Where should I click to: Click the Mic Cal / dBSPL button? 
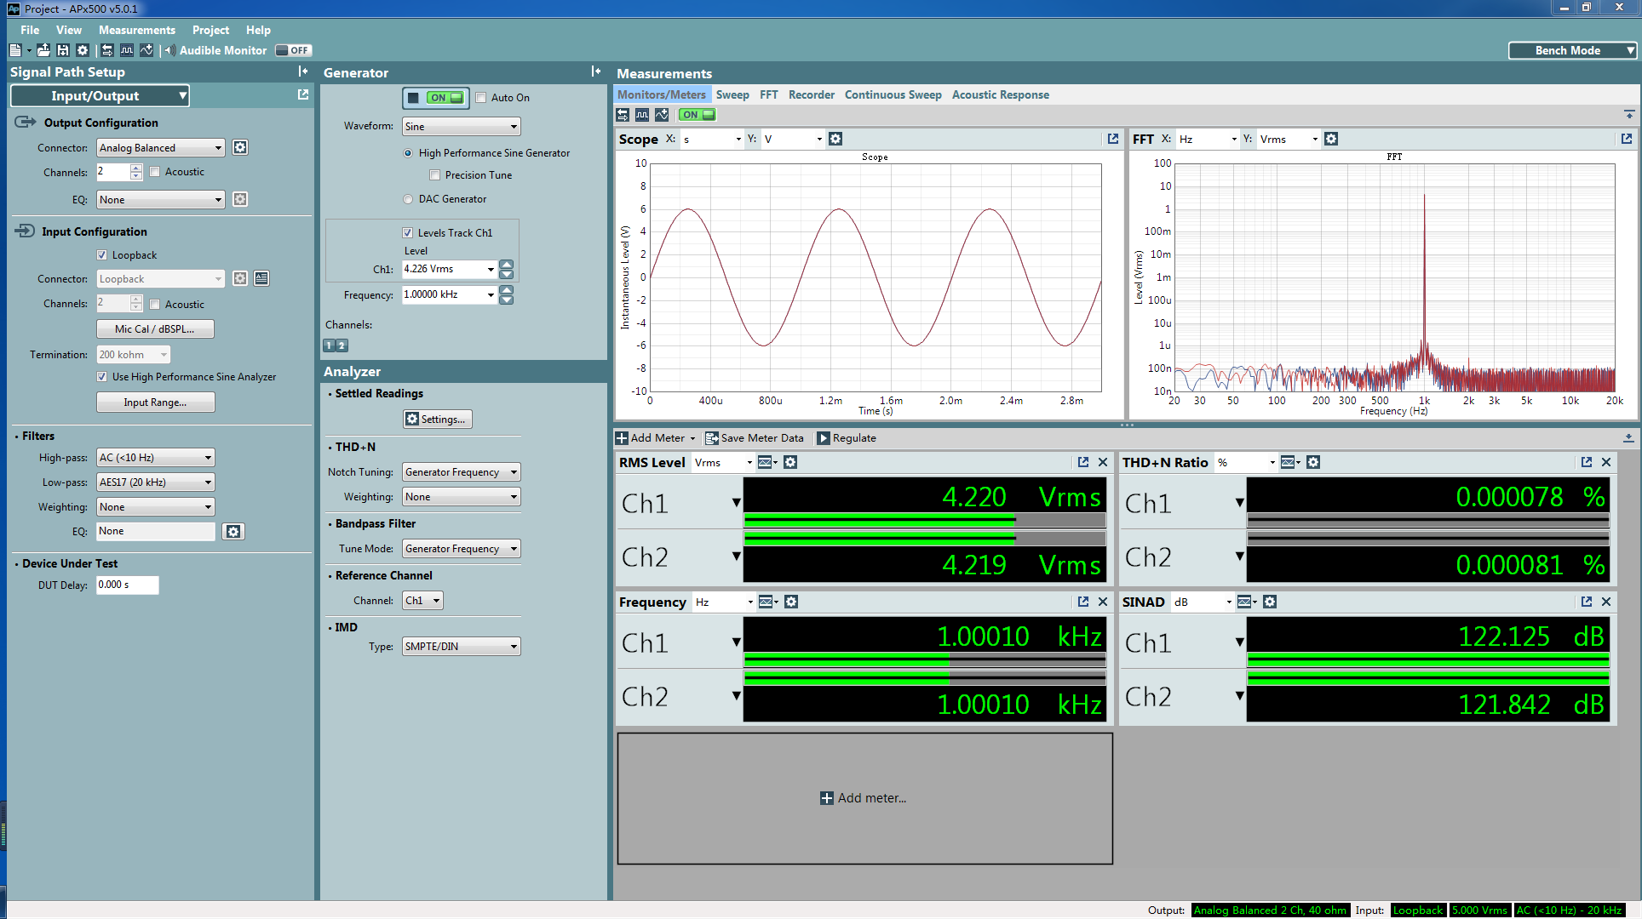coord(155,328)
